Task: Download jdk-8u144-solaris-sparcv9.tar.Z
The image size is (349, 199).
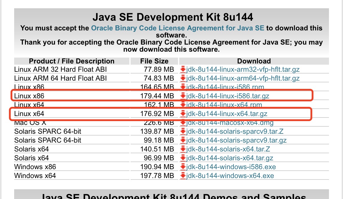Action: point(235,131)
